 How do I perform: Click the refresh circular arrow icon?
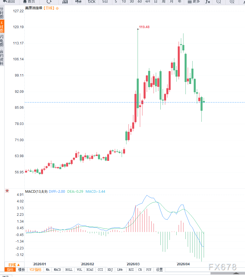(x=49, y=1)
